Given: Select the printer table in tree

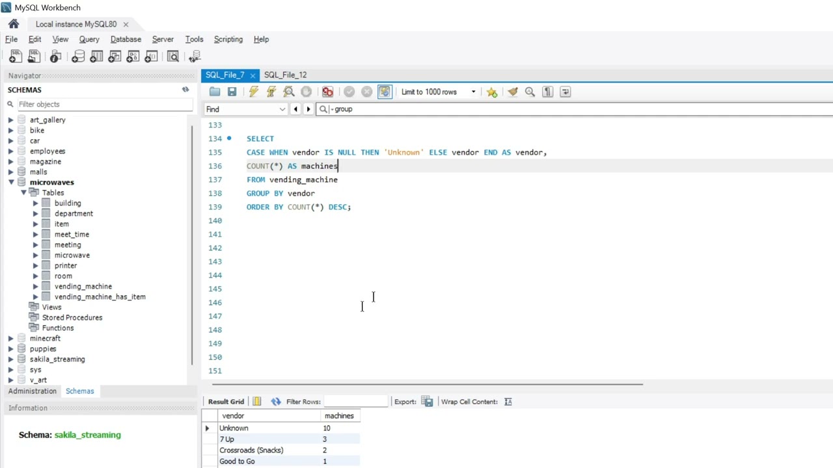Looking at the screenshot, I should pos(66,265).
